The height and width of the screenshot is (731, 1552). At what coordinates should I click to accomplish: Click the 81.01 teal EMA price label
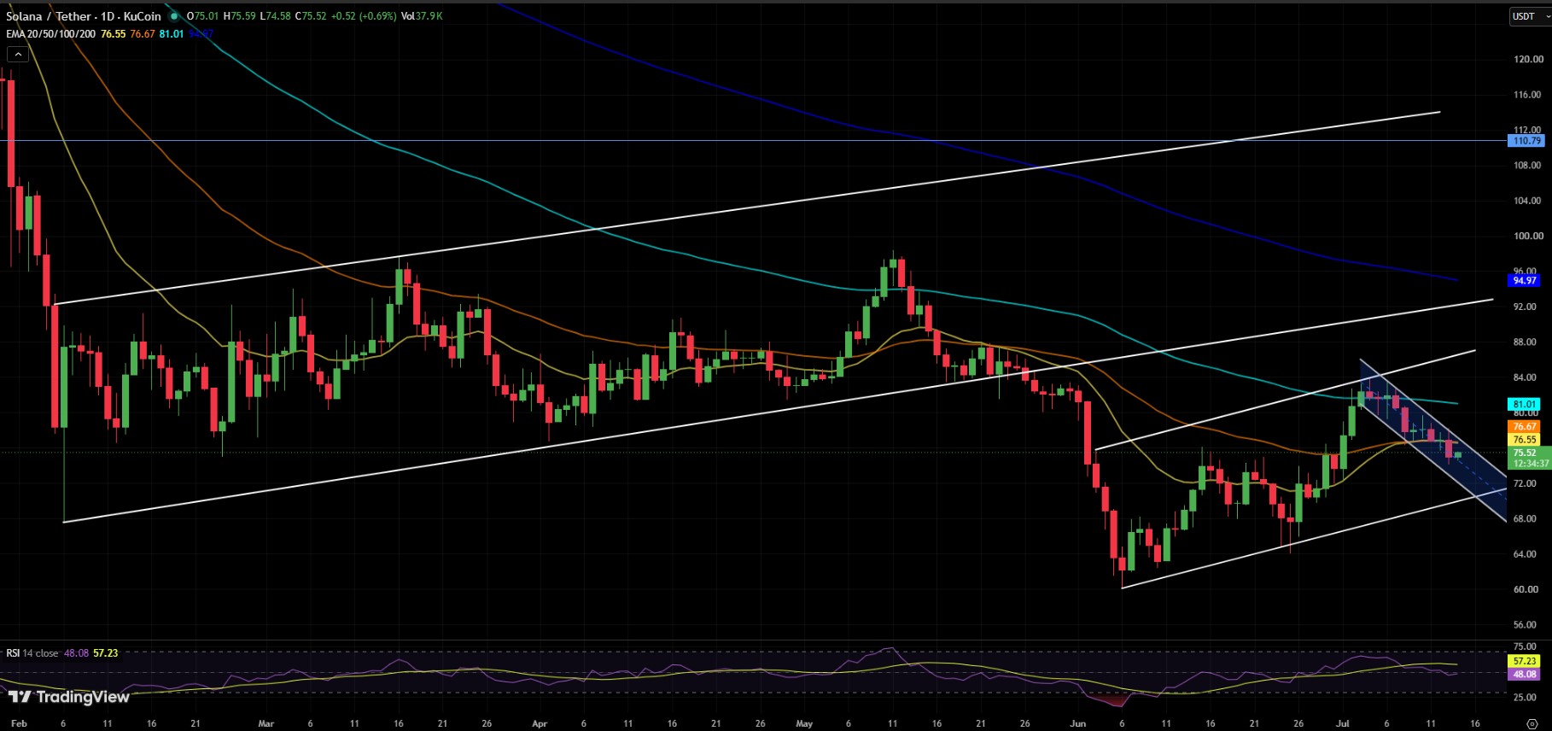coord(1525,405)
